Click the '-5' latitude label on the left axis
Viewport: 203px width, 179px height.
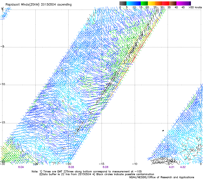2,47
